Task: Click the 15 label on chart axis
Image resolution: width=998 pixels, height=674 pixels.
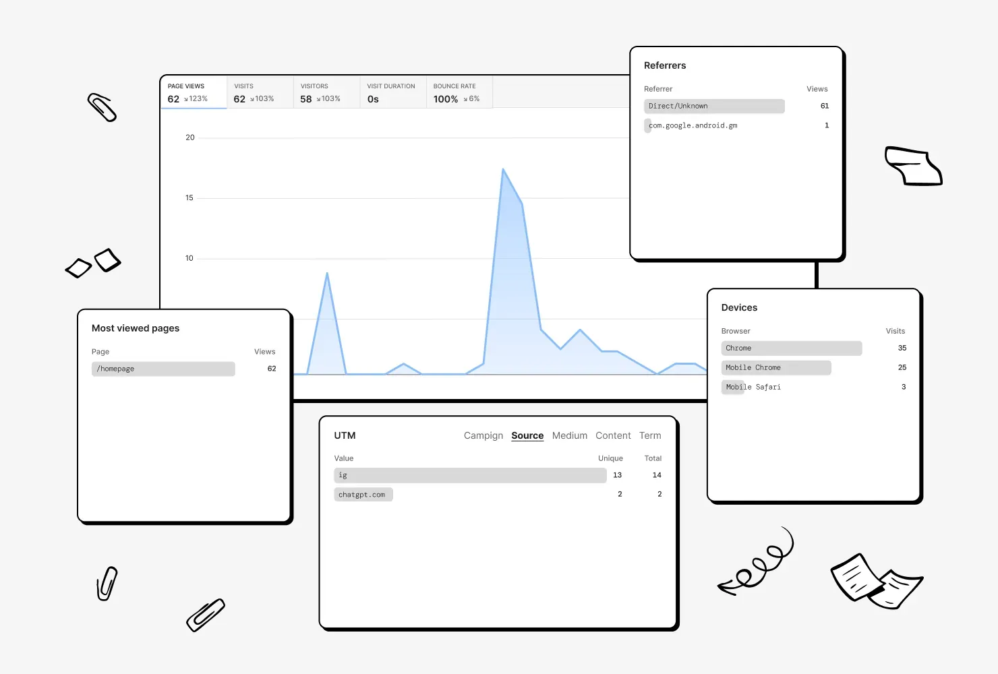Action: (189, 198)
